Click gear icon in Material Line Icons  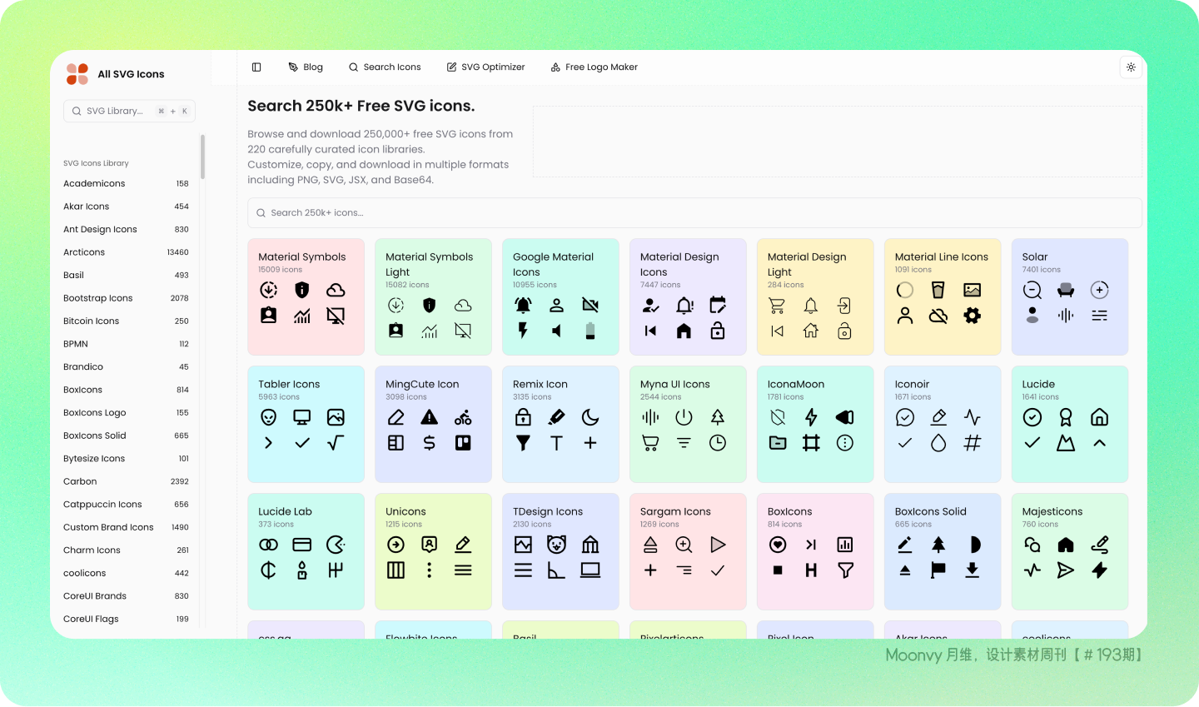tap(972, 316)
